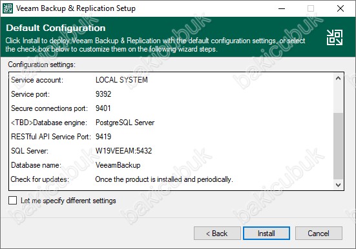Select 'Once the product is installed and periodically.'

tap(164, 179)
